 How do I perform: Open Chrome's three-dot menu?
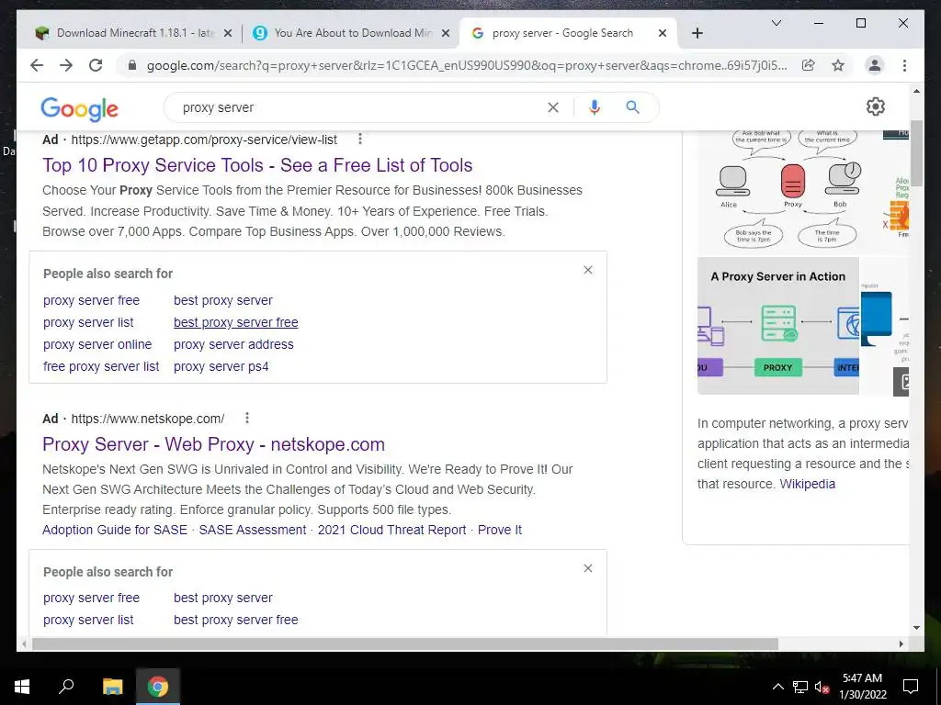pos(904,65)
